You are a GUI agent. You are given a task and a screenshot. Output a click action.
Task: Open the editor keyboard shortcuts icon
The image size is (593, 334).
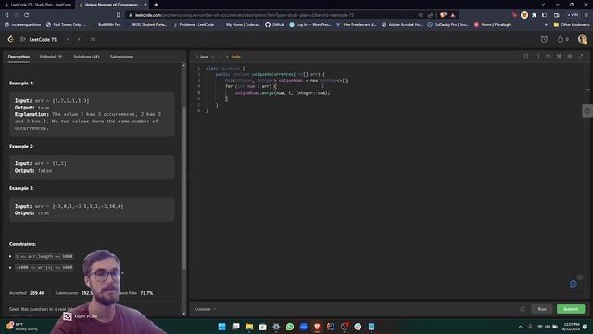tap(559, 57)
